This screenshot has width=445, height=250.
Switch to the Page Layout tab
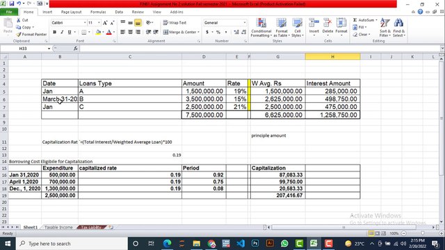coord(71,12)
